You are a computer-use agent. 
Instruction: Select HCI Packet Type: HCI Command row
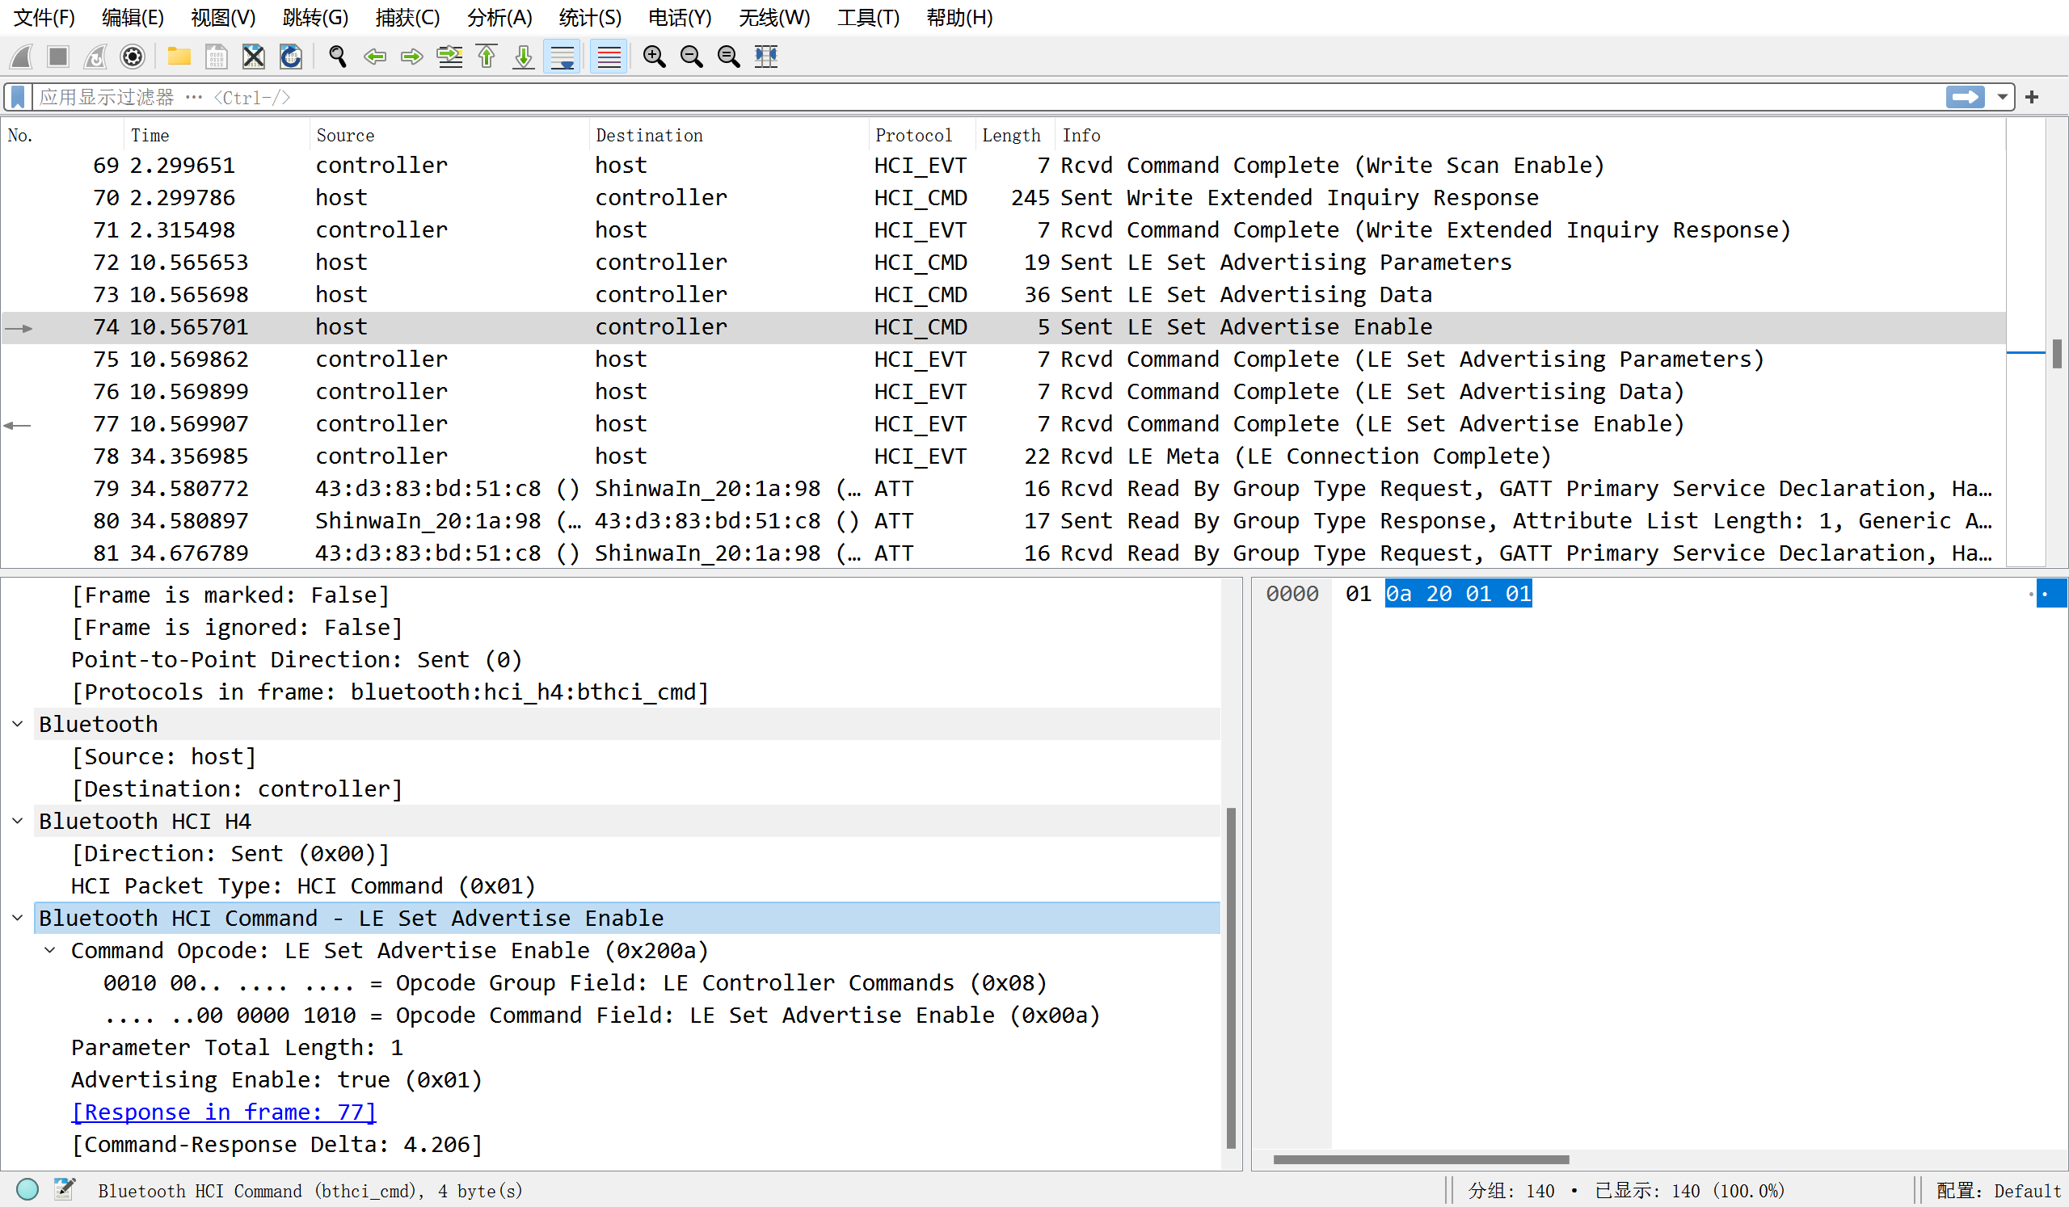click(303, 886)
